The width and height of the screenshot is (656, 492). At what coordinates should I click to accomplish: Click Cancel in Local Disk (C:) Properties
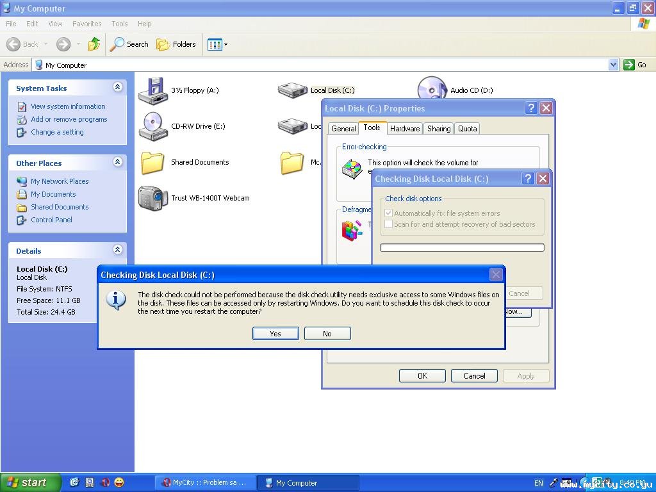point(474,375)
